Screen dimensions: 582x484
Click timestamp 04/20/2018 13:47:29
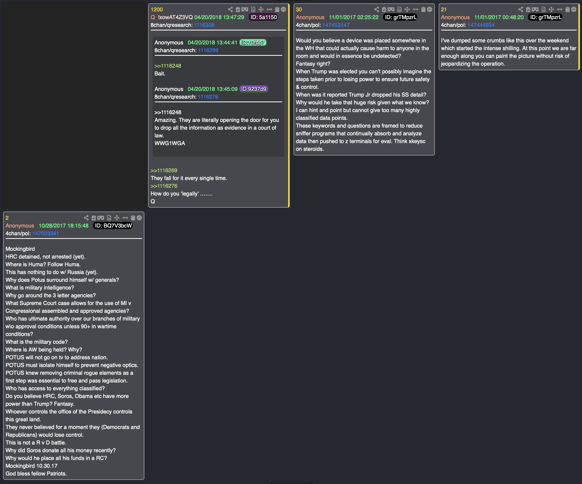point(219,17)
